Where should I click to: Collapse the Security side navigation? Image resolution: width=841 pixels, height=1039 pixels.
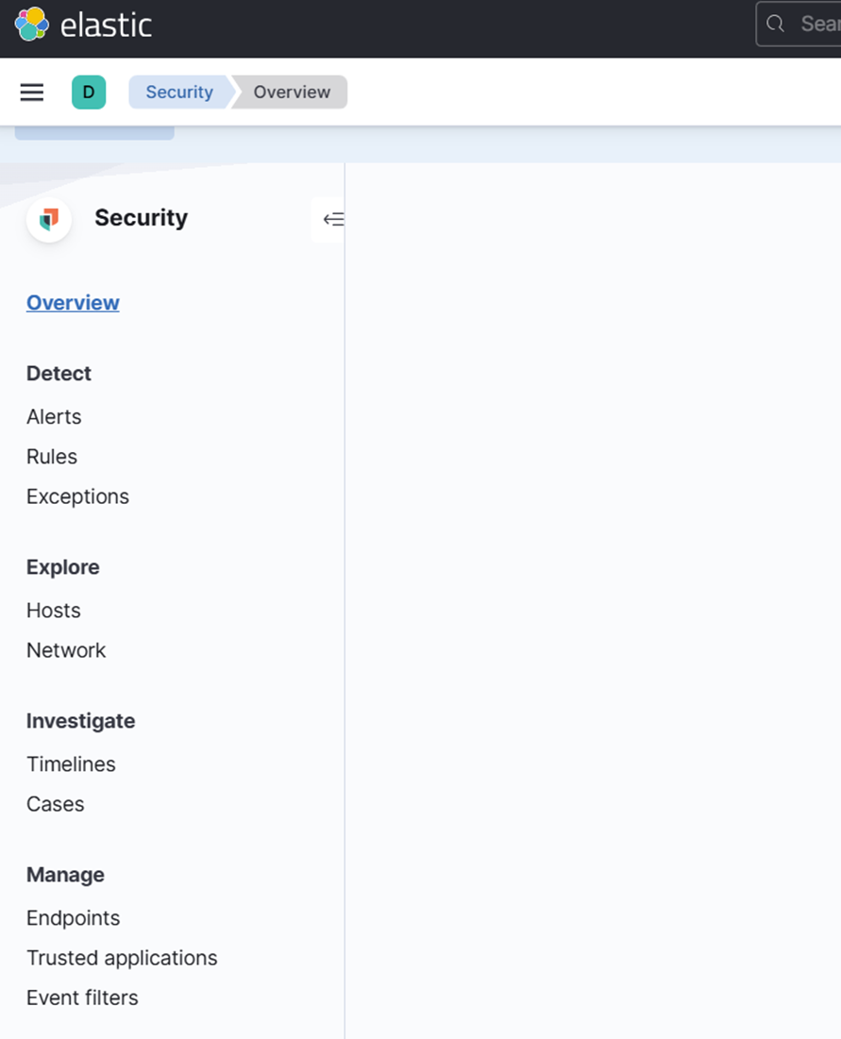[332, 220]
